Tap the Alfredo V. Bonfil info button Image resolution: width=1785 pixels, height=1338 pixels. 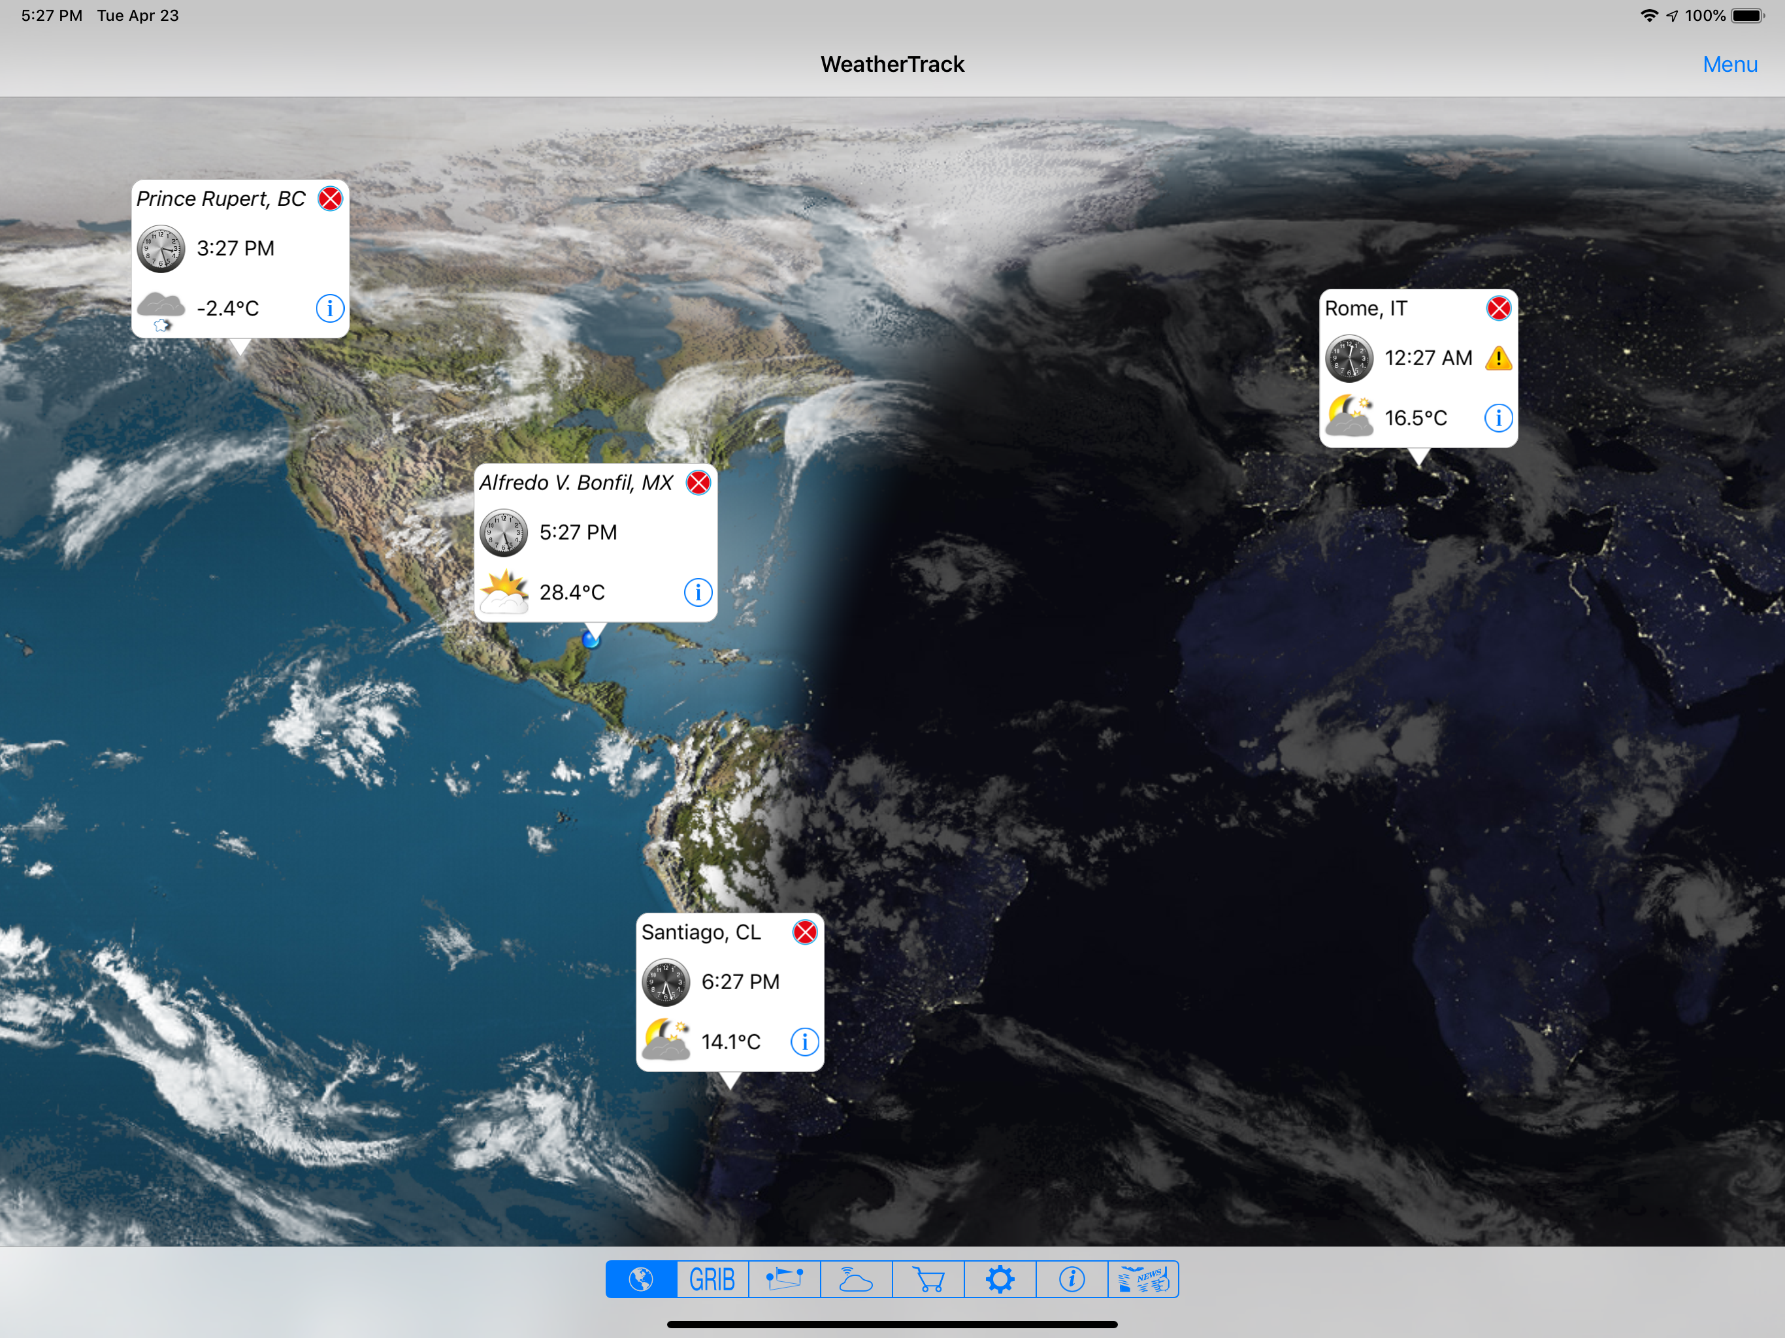point(698,593)
